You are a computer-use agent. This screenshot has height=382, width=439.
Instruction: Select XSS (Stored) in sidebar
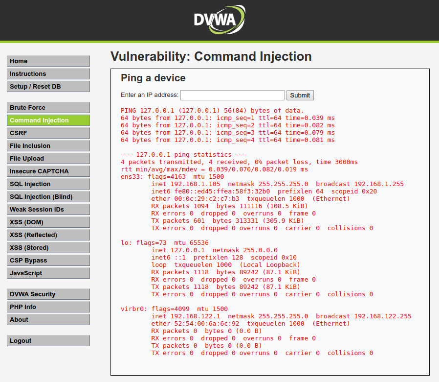click(x=48, y=248)
